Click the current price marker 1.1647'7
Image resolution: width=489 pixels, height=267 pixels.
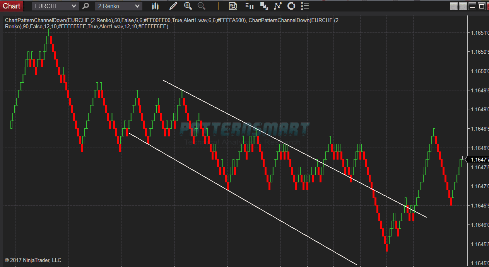477,160
